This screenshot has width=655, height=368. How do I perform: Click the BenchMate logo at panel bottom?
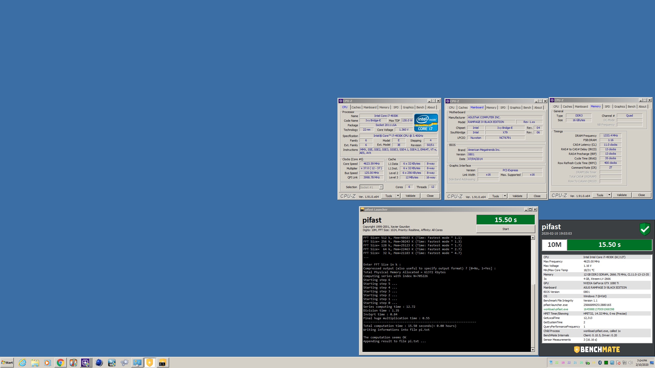[x=597, y=349]
